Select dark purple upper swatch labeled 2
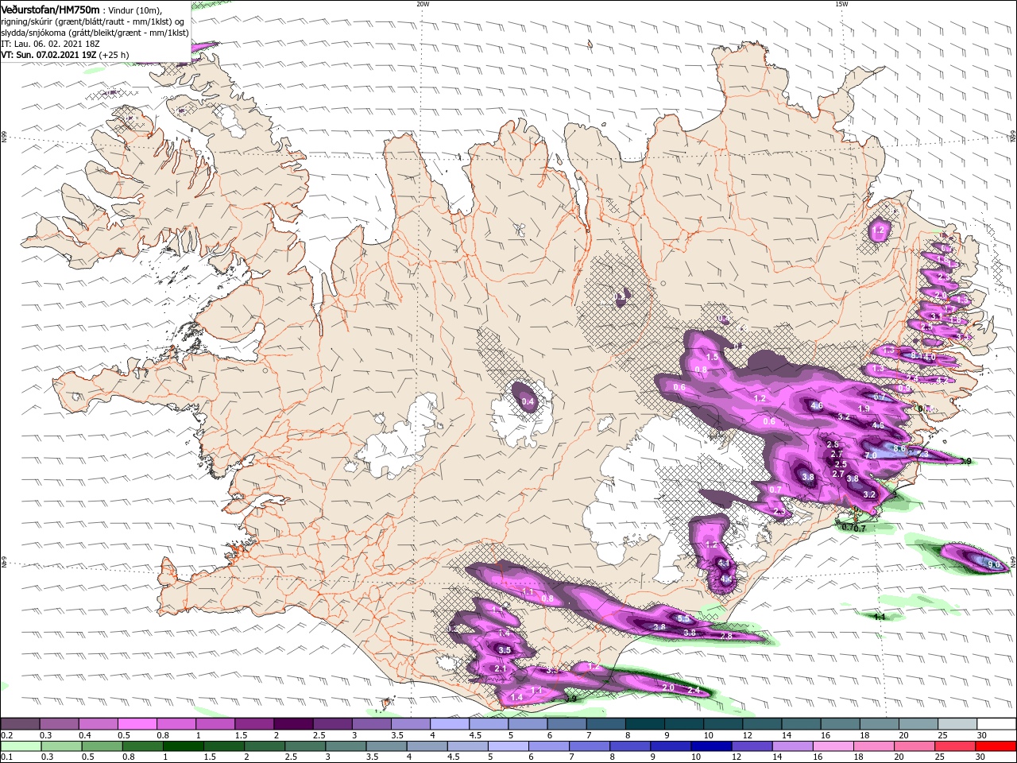The image size is (1017, 763). click(x=293, y=724)
